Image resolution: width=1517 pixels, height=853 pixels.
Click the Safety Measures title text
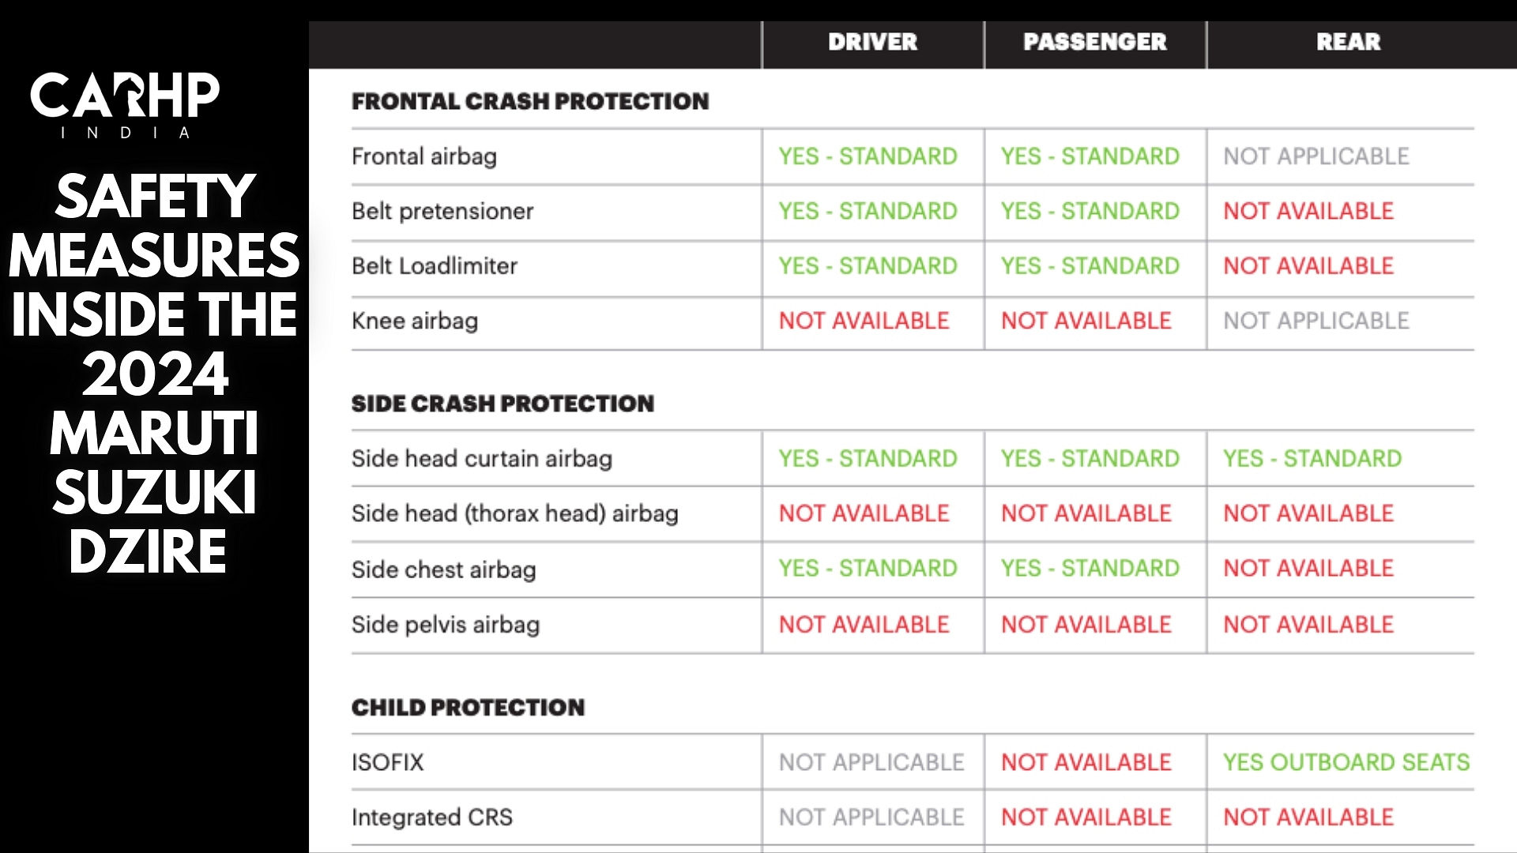click(154, 373)
